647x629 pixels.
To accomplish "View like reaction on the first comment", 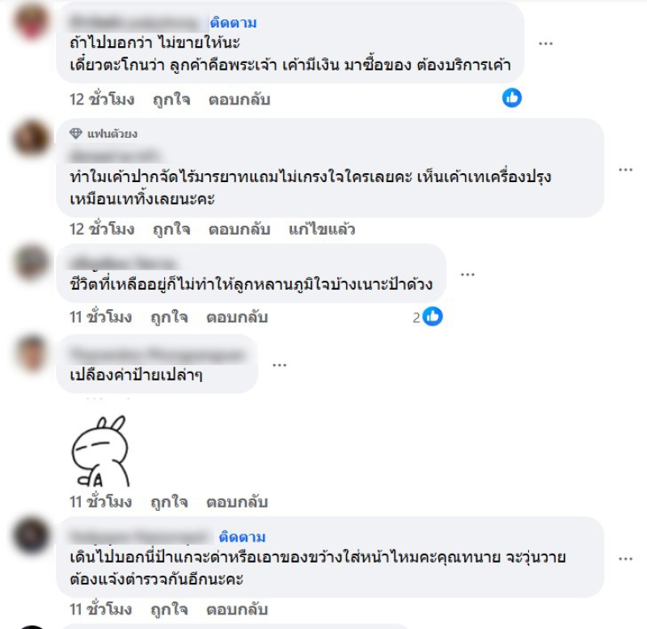I will tap(512, 98).
